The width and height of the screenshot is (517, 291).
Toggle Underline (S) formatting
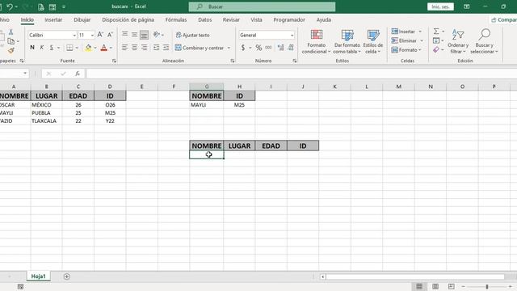click(52, 48)
